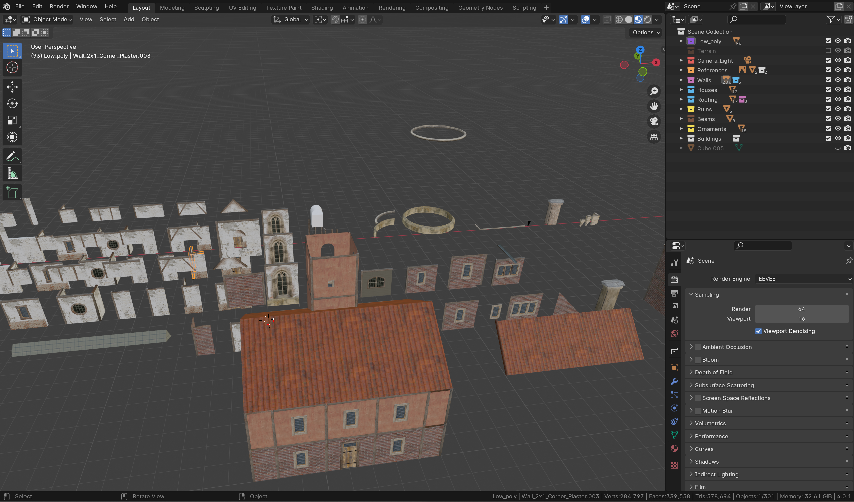This screenshot has height=502, width=854.
Task: Open the Render menu
Action: (59, 6)
